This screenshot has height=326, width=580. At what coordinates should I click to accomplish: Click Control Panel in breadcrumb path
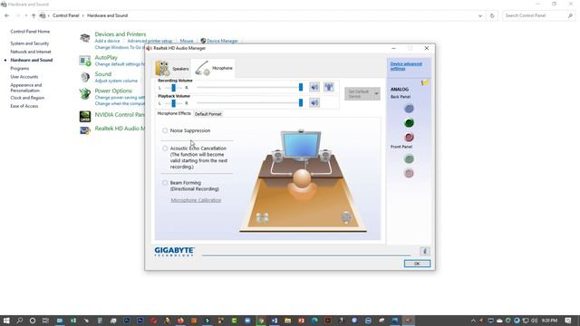pyautogui.click(x=66, y=15)
